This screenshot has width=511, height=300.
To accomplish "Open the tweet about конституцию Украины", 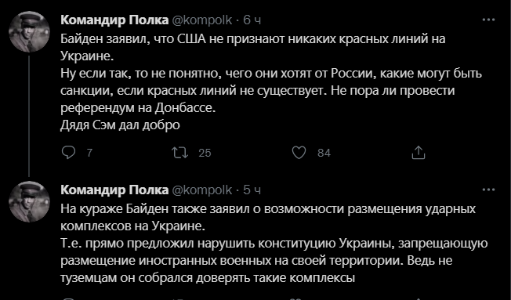I will click(x=274, y=243).
